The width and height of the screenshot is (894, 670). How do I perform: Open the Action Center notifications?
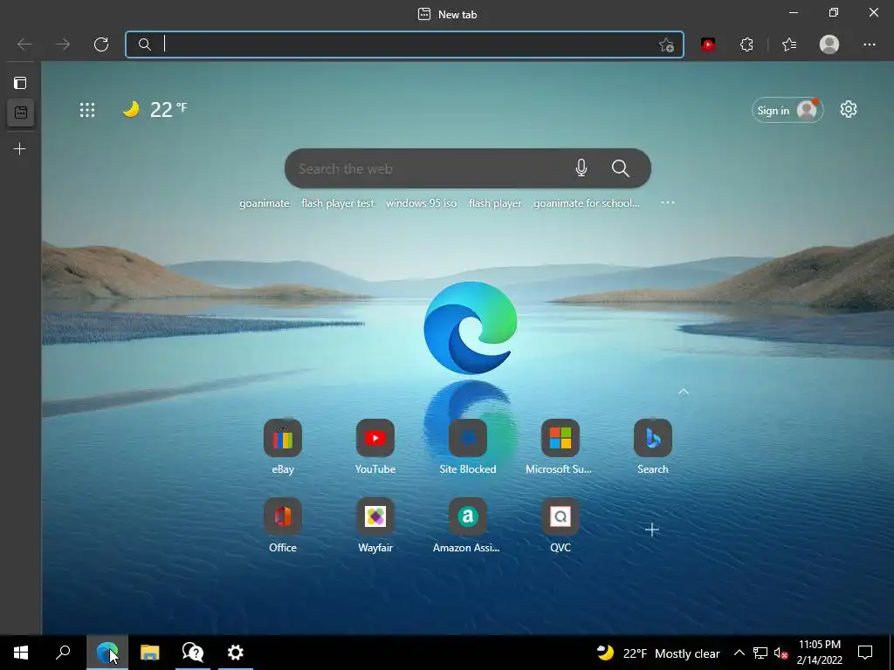(x=865, y=653)
